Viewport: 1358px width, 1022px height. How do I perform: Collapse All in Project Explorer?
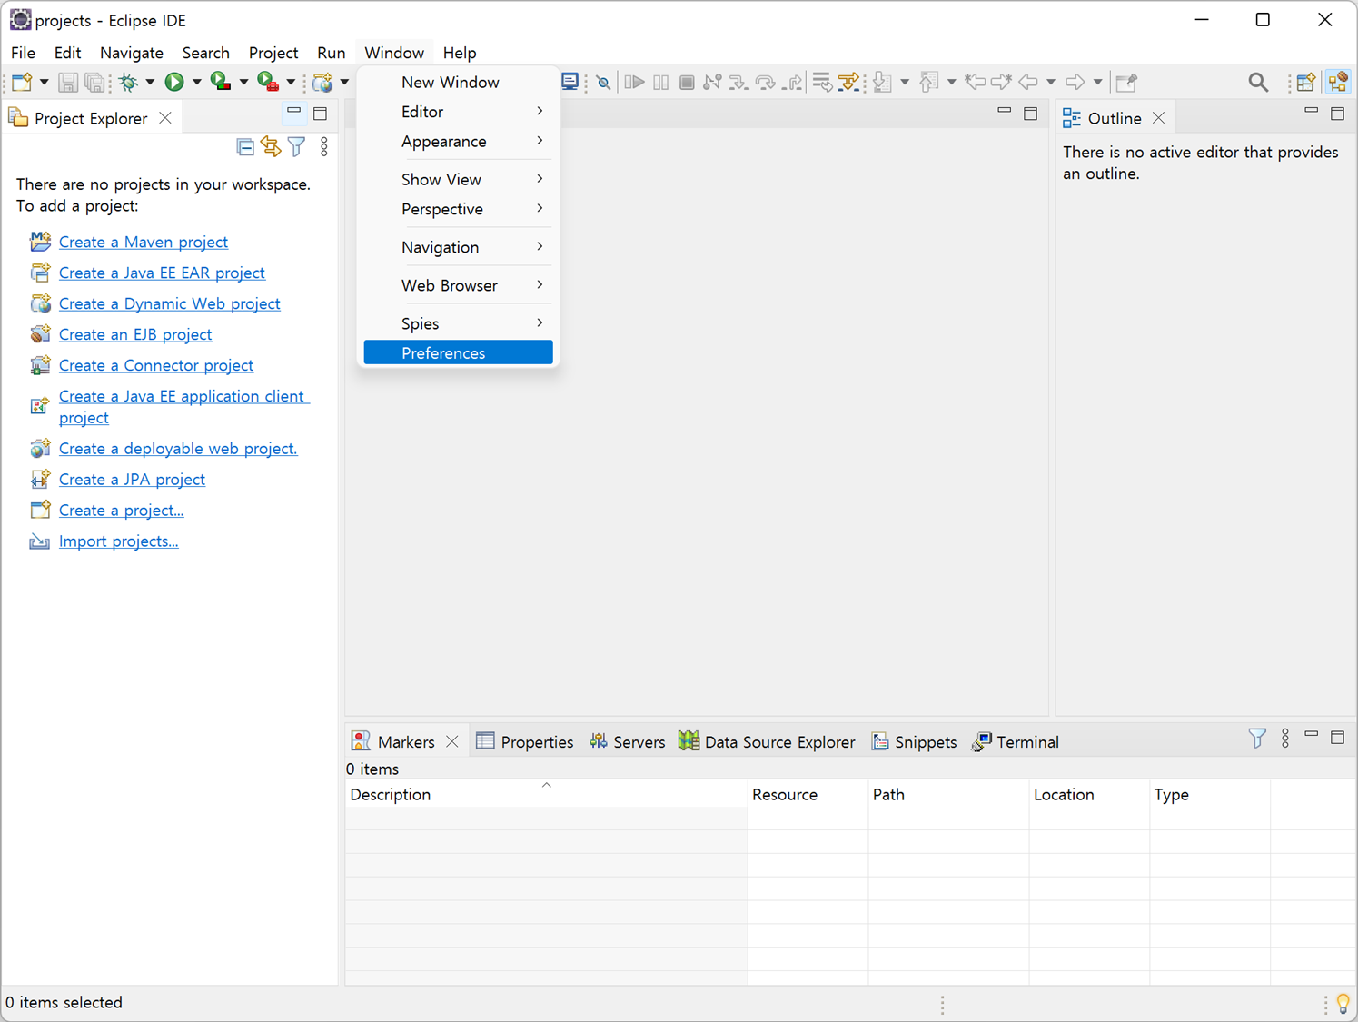pyautogui.click(x=245, y=147)
